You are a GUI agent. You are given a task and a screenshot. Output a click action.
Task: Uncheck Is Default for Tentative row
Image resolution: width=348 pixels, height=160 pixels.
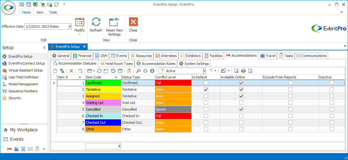point(206,89)
